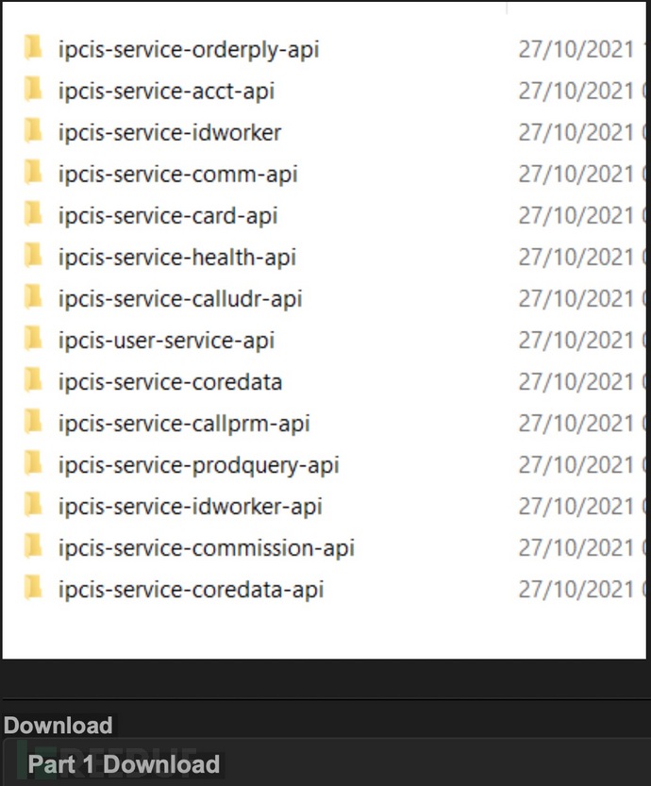The width and height of the screenshot is (651, 786).
Task: Select the ipcis-service-prodquery-api folder name
Action: [x=198, y=465]
